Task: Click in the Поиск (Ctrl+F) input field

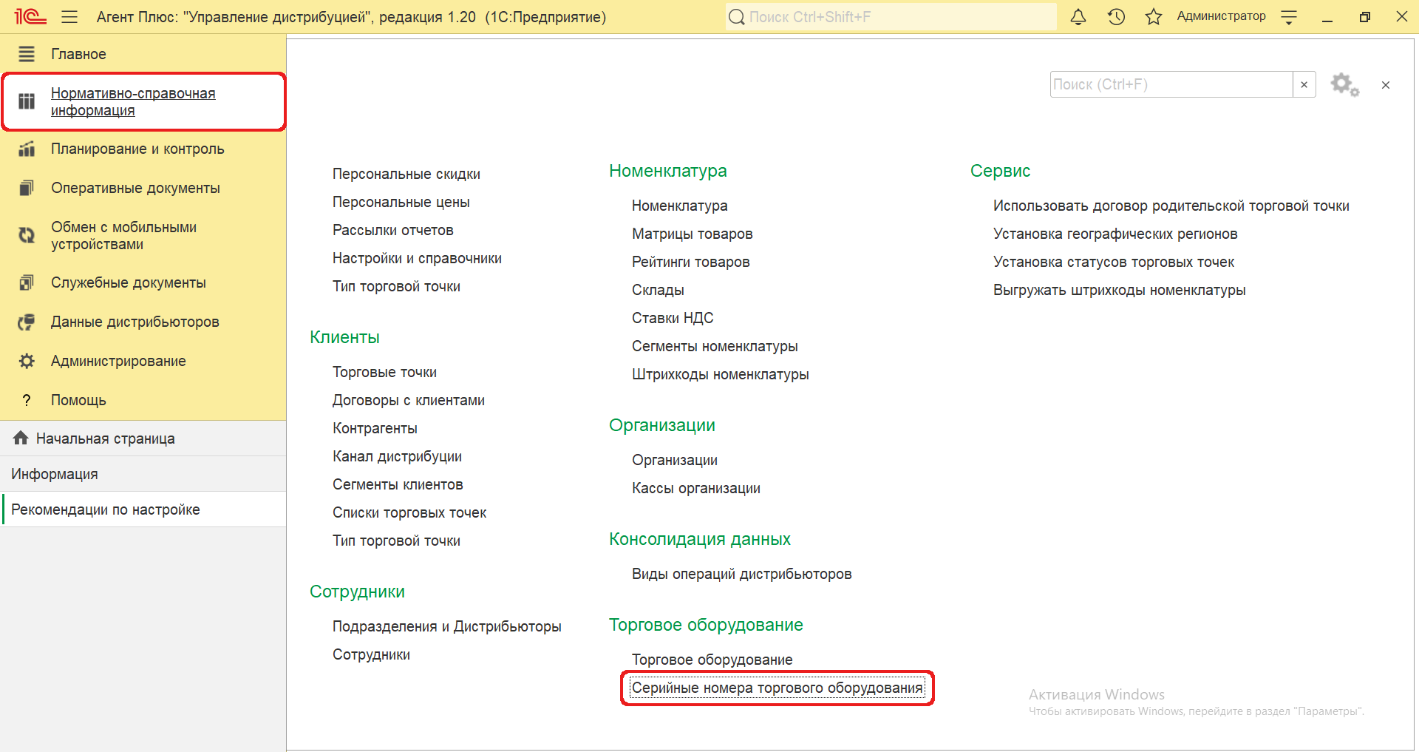Action: point(1171,84)
